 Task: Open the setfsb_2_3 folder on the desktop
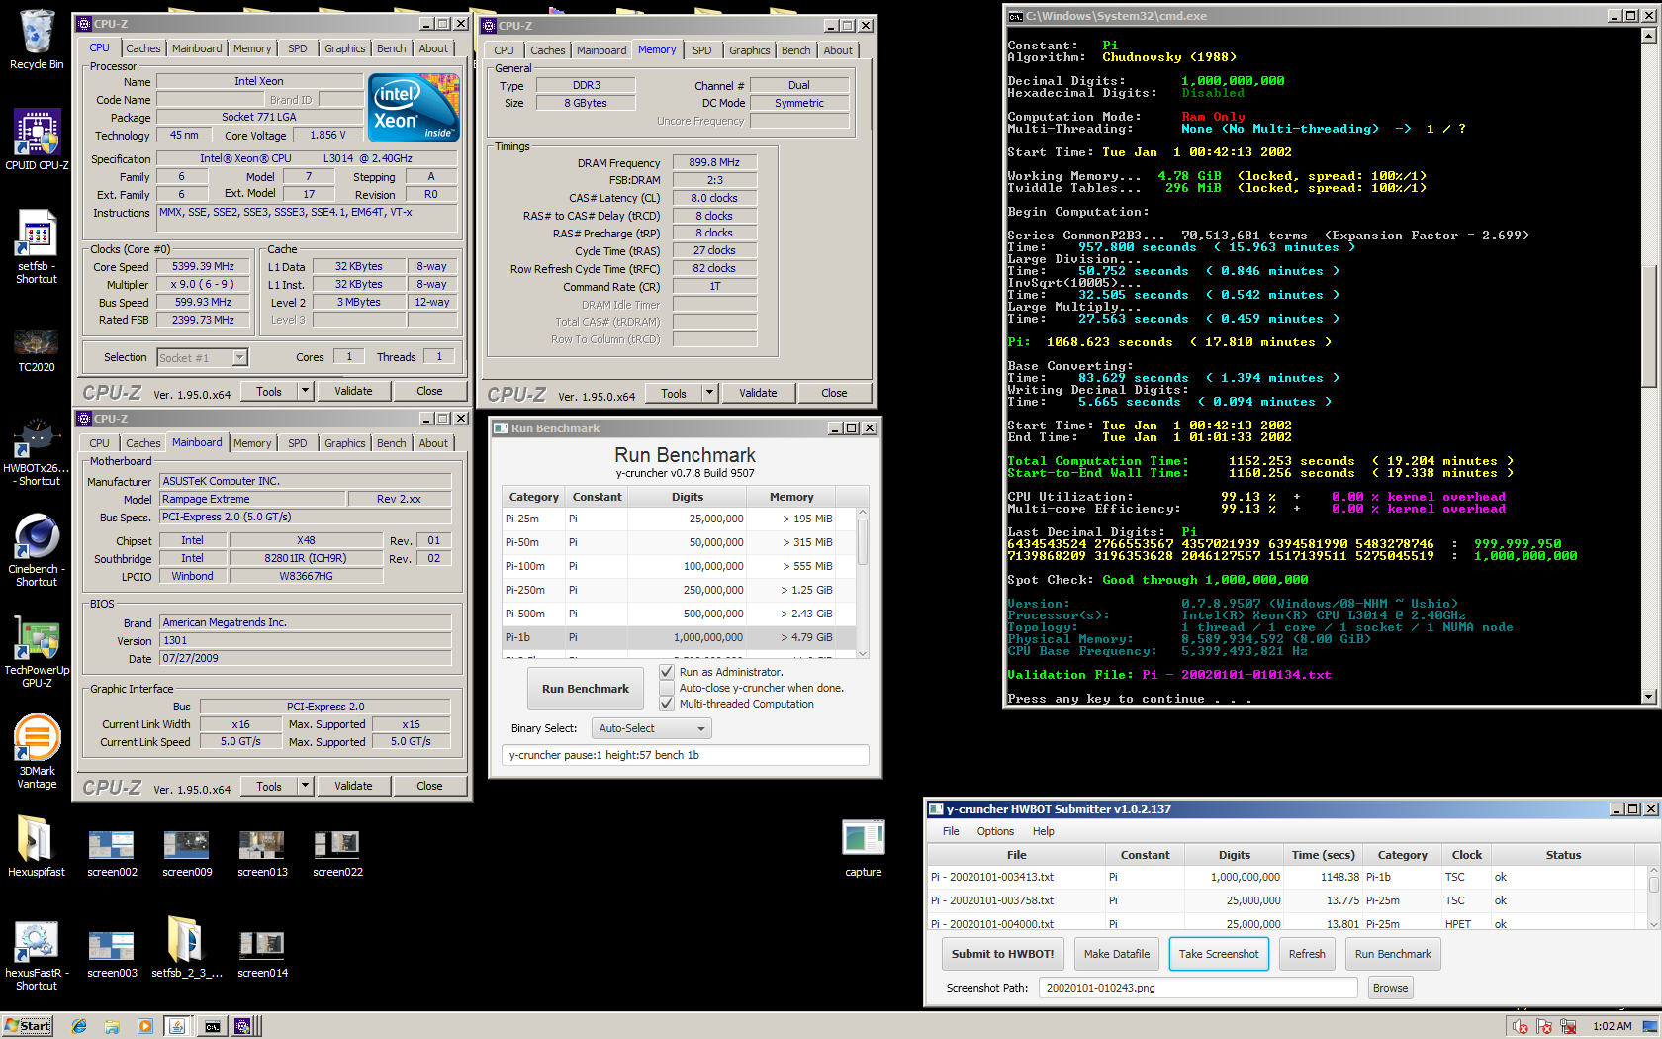click(187, 947)
